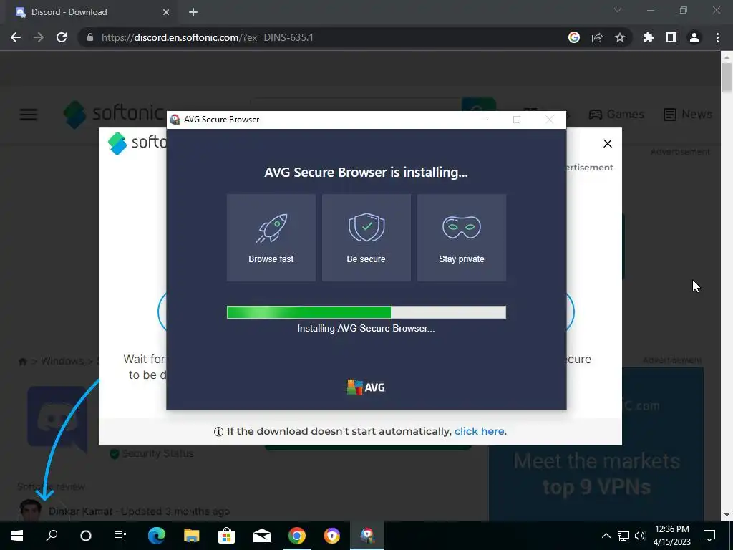The width and height of the screenshot is (733, 550).
Task: Open Chrome profile menu
Action: [694, 37]
